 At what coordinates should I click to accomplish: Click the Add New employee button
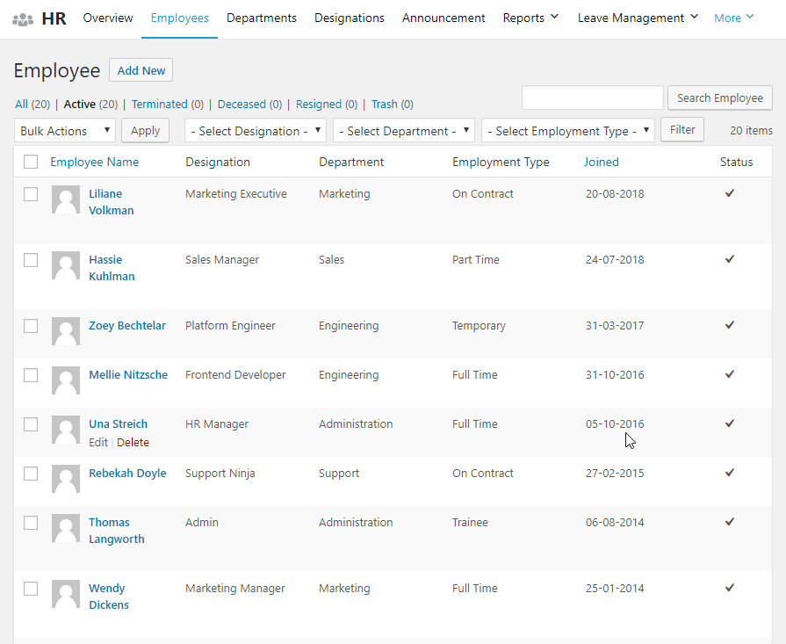[x=141, y=70]
